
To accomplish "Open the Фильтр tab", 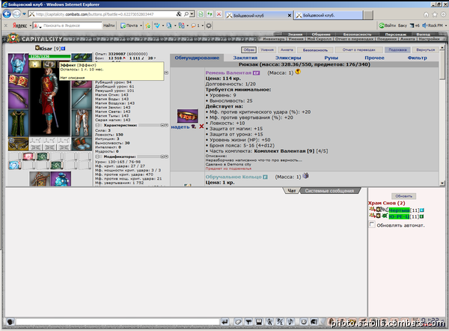I will (418, 58).
